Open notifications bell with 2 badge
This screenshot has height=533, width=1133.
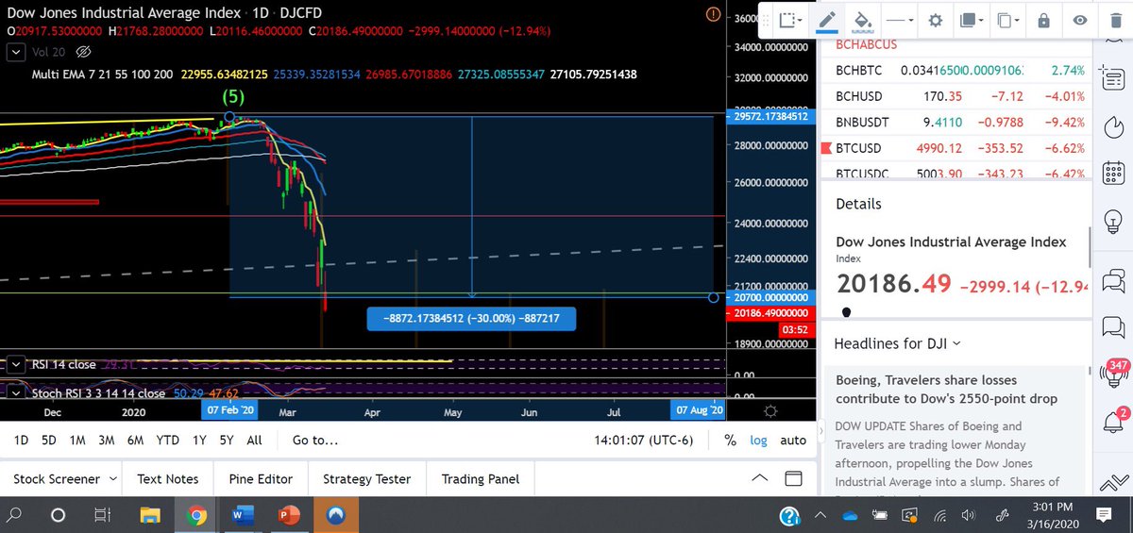[1112, 420]
